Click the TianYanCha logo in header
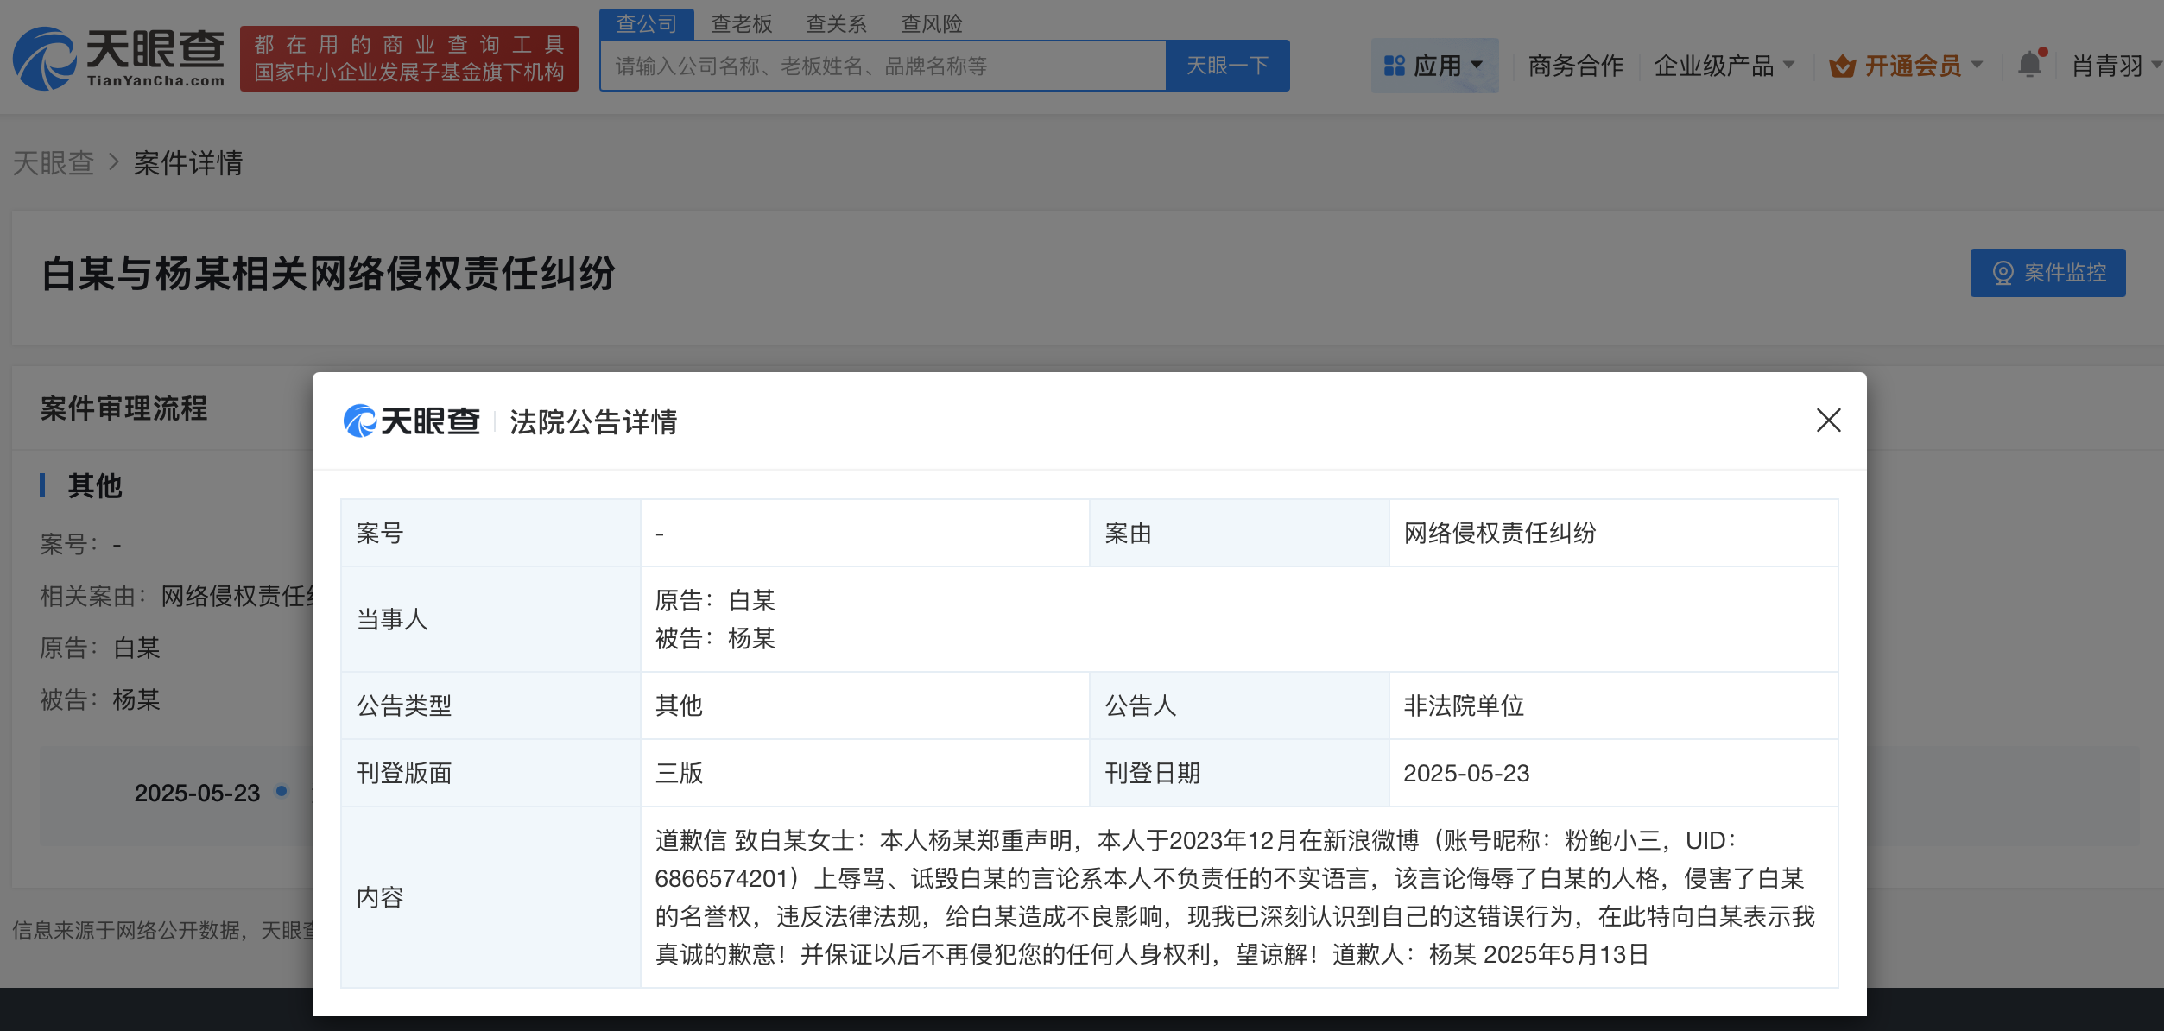Screen dimensions: 2164x1031 coord(119,59)
